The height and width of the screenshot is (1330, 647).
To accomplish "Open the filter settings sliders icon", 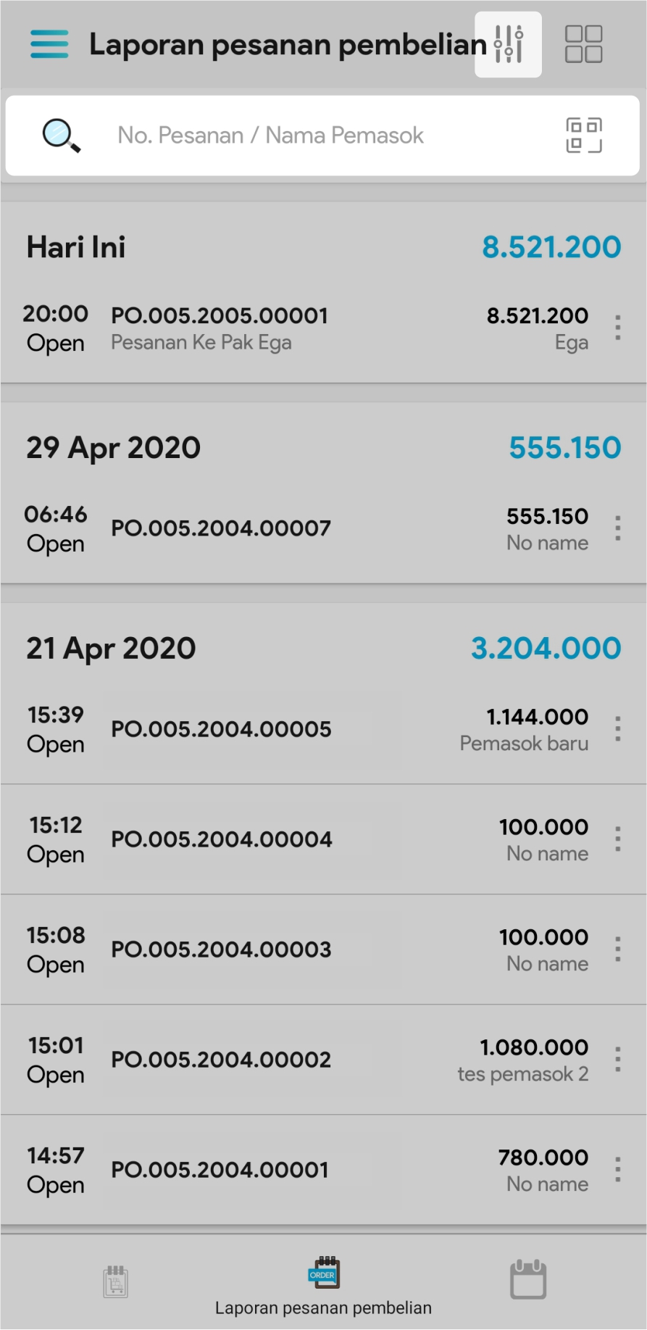I will [x=508, y=44].
